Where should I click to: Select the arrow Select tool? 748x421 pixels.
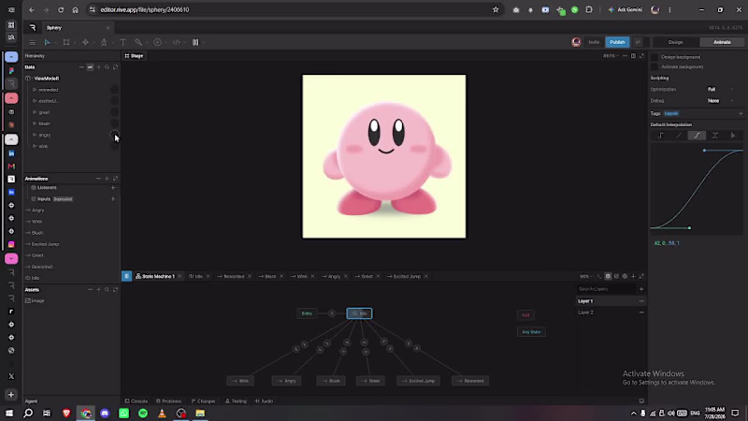click(48, 42)
